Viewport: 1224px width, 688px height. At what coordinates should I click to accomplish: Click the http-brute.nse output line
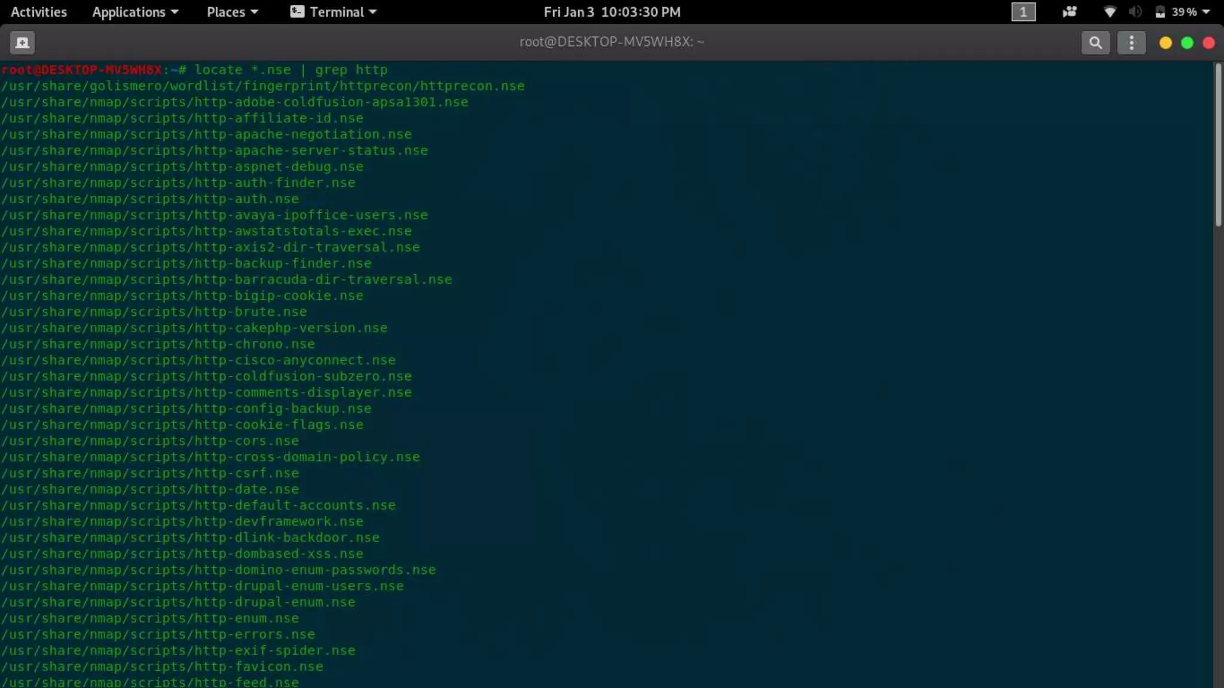pyautogui.click(x=154, y=312)
